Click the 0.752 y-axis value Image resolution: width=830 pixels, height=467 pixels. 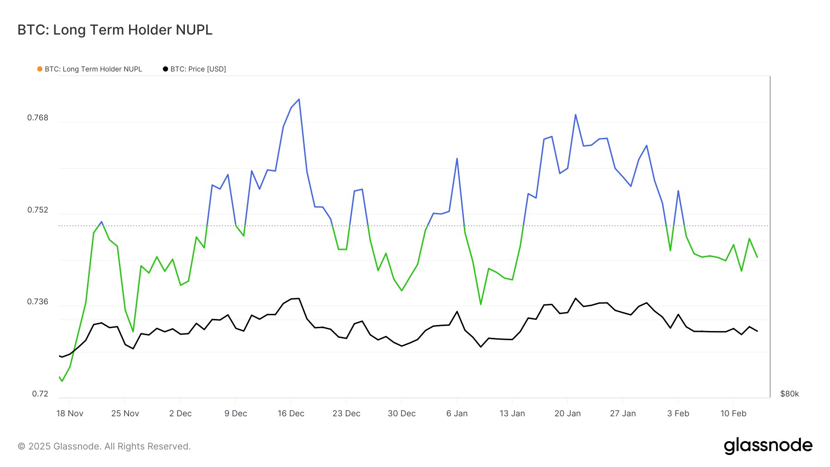38,210
